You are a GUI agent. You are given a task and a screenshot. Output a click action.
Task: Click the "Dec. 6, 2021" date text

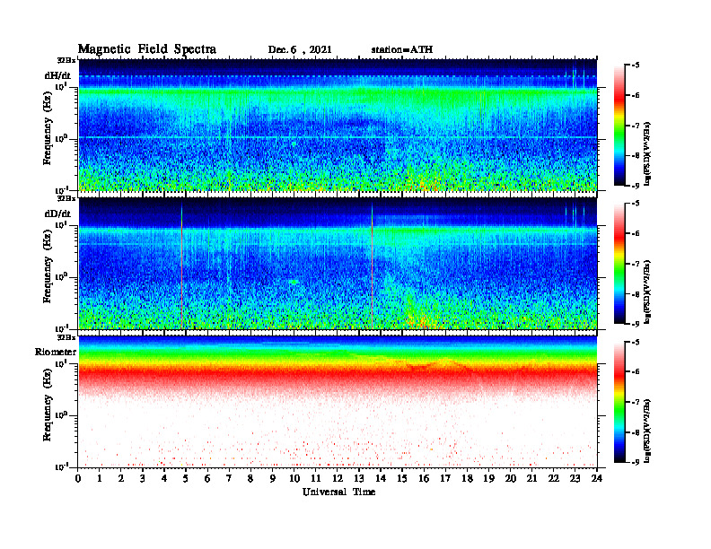(300, 50)
